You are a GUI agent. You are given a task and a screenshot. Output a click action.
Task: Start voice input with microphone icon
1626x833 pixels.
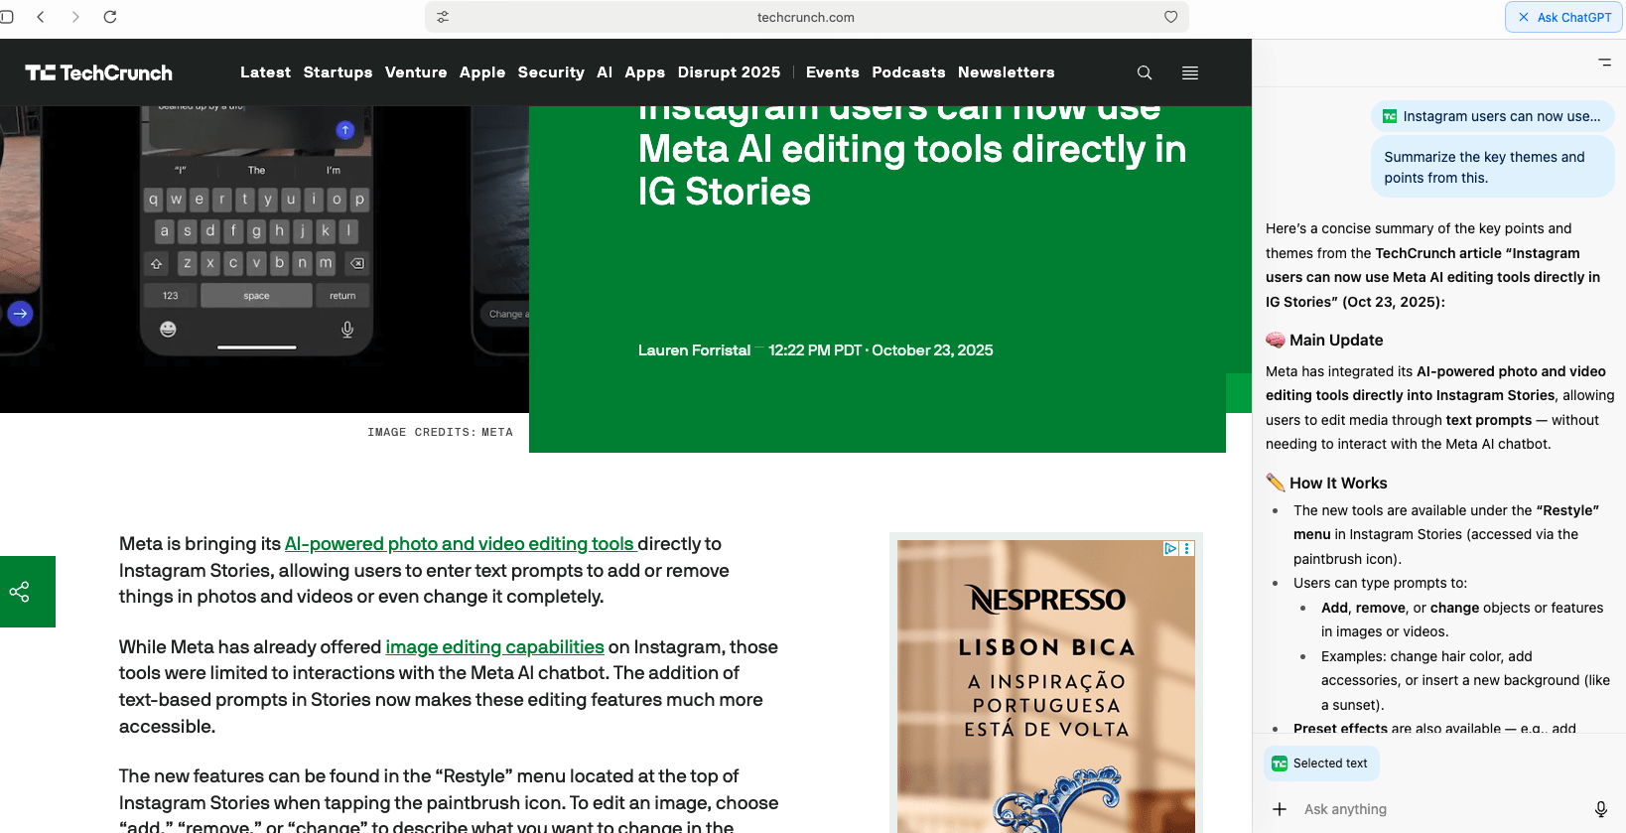tap(1601, 809)
